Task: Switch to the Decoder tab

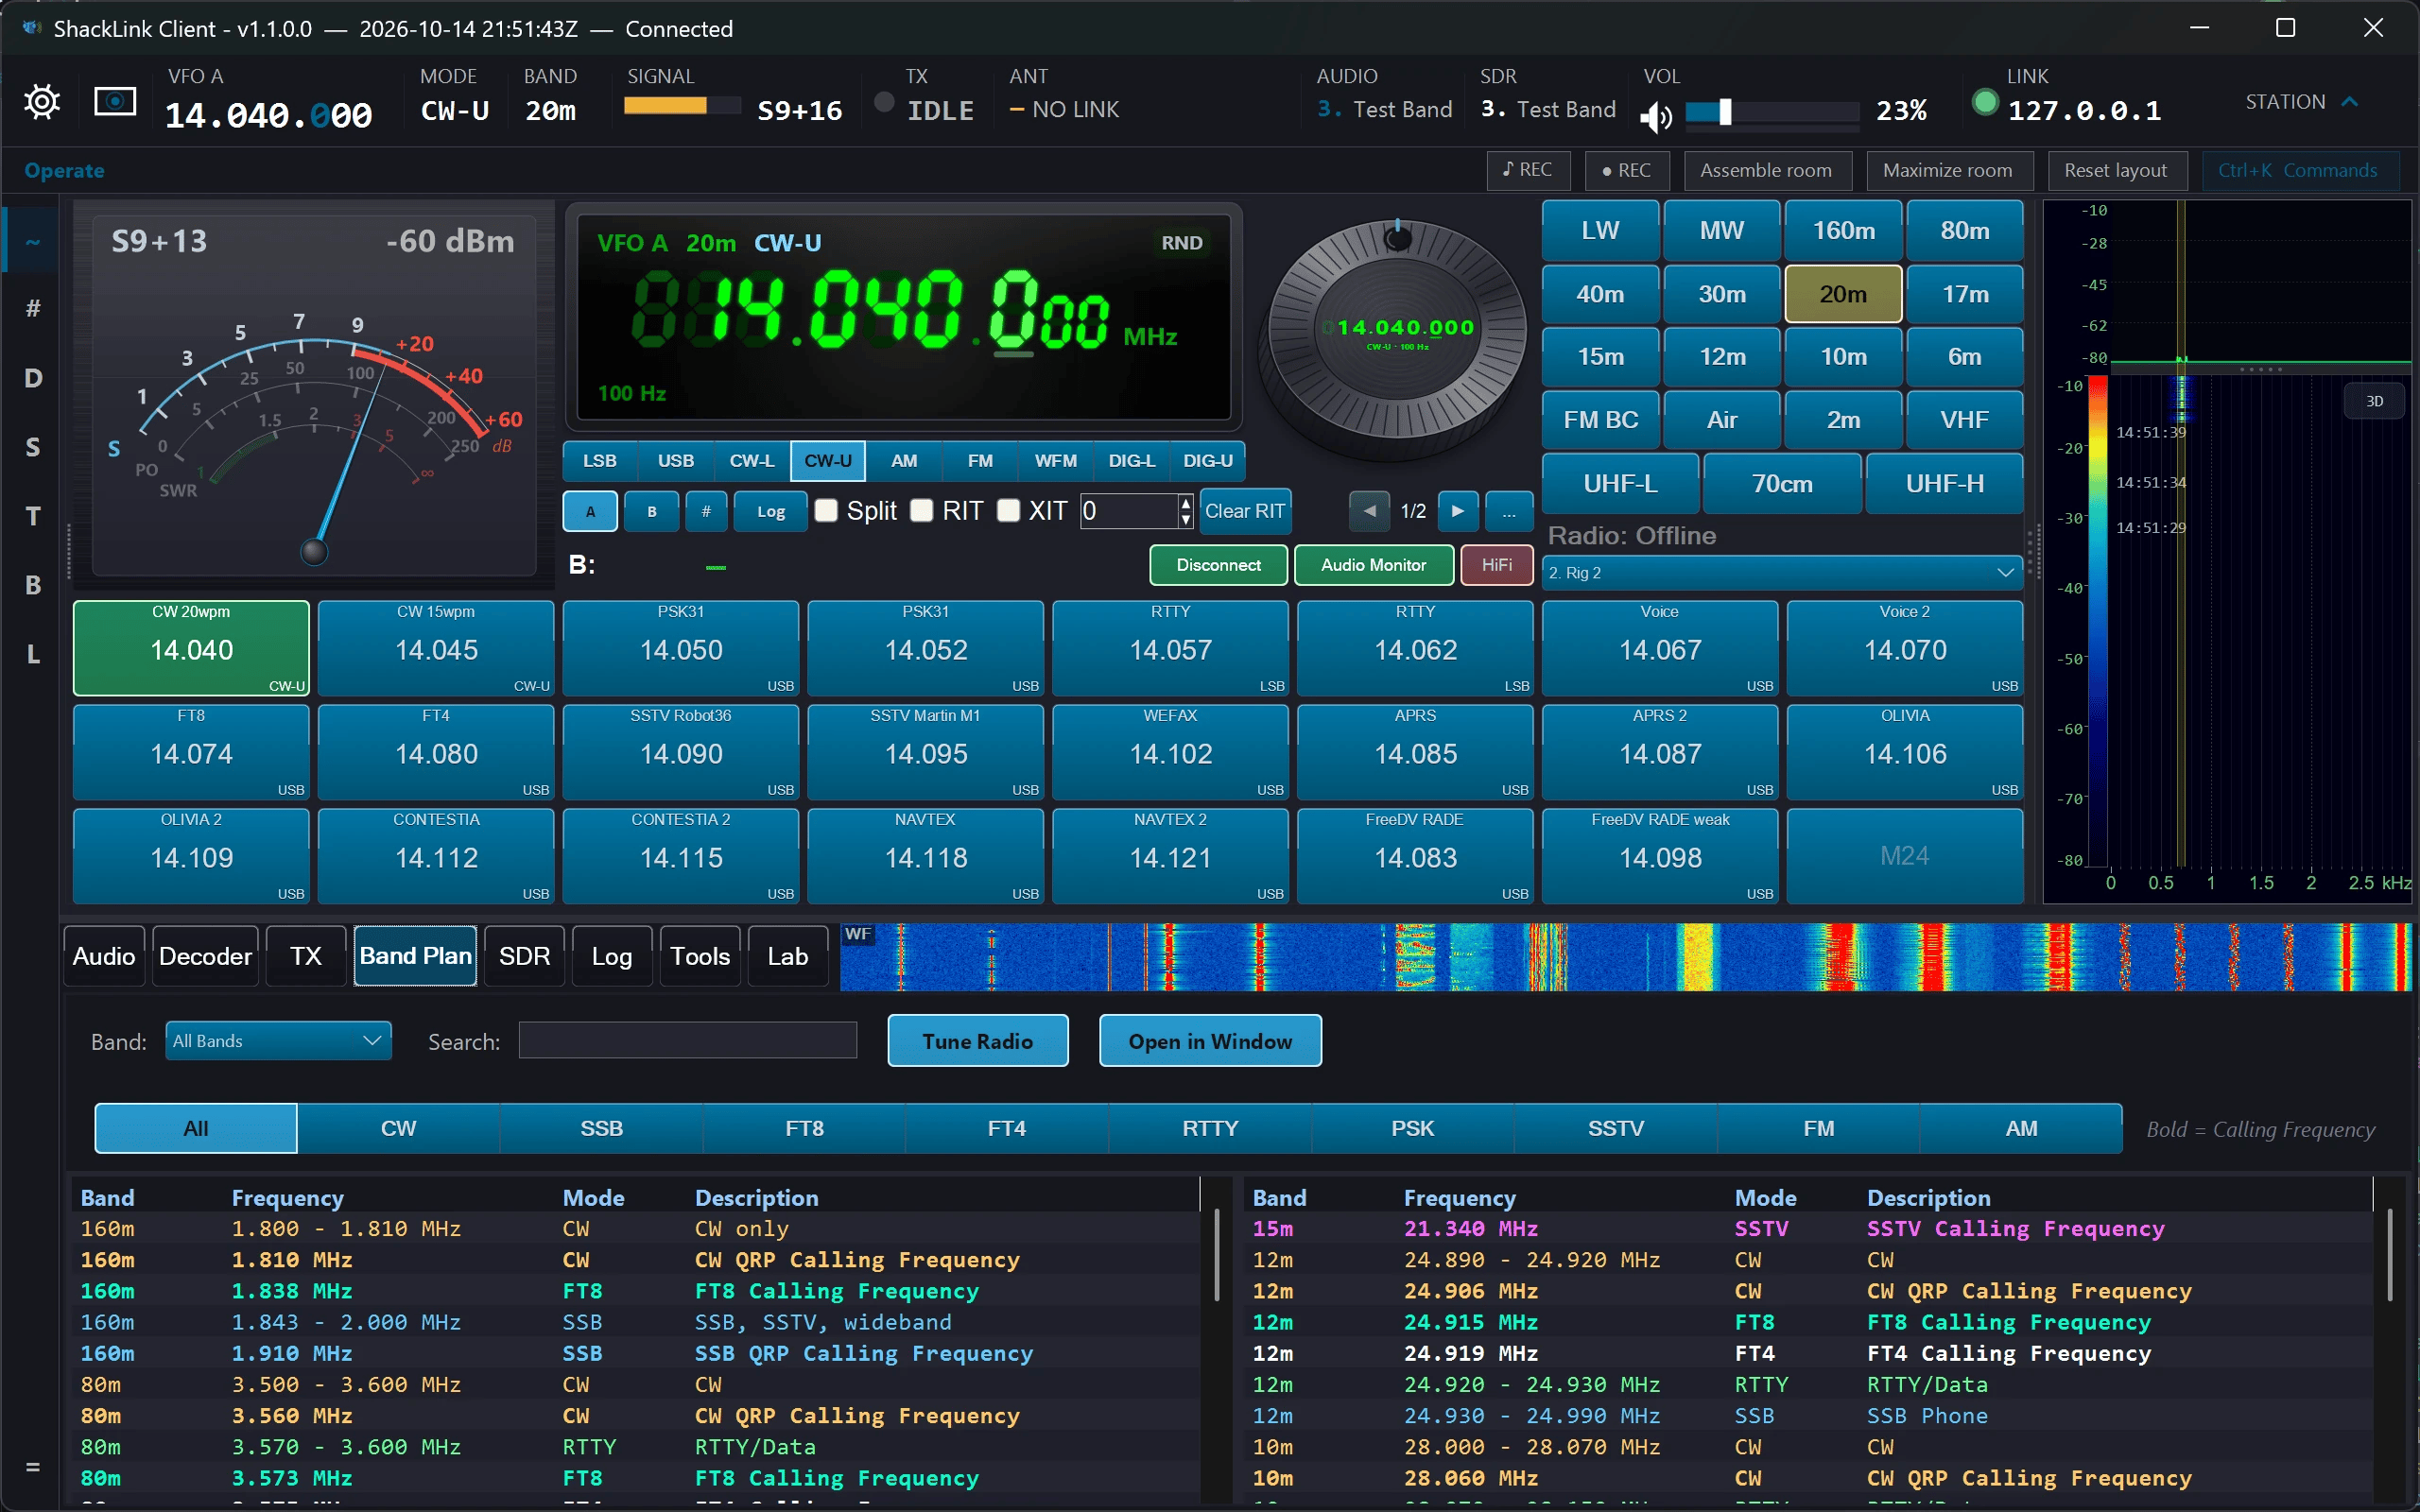Action: point(205,956)
